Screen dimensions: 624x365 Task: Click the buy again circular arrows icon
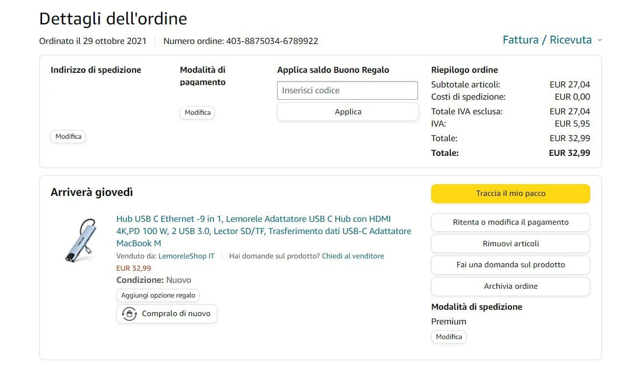[129, 314]
